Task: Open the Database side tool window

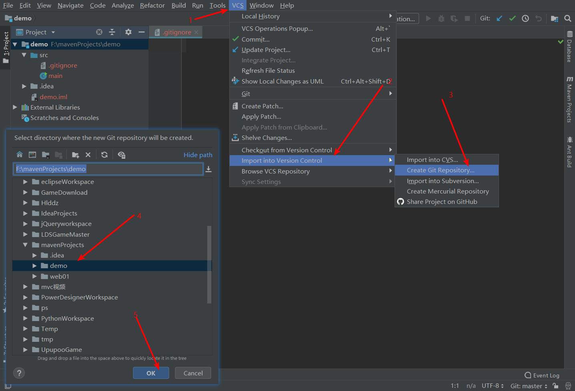Action: (569, 46)
